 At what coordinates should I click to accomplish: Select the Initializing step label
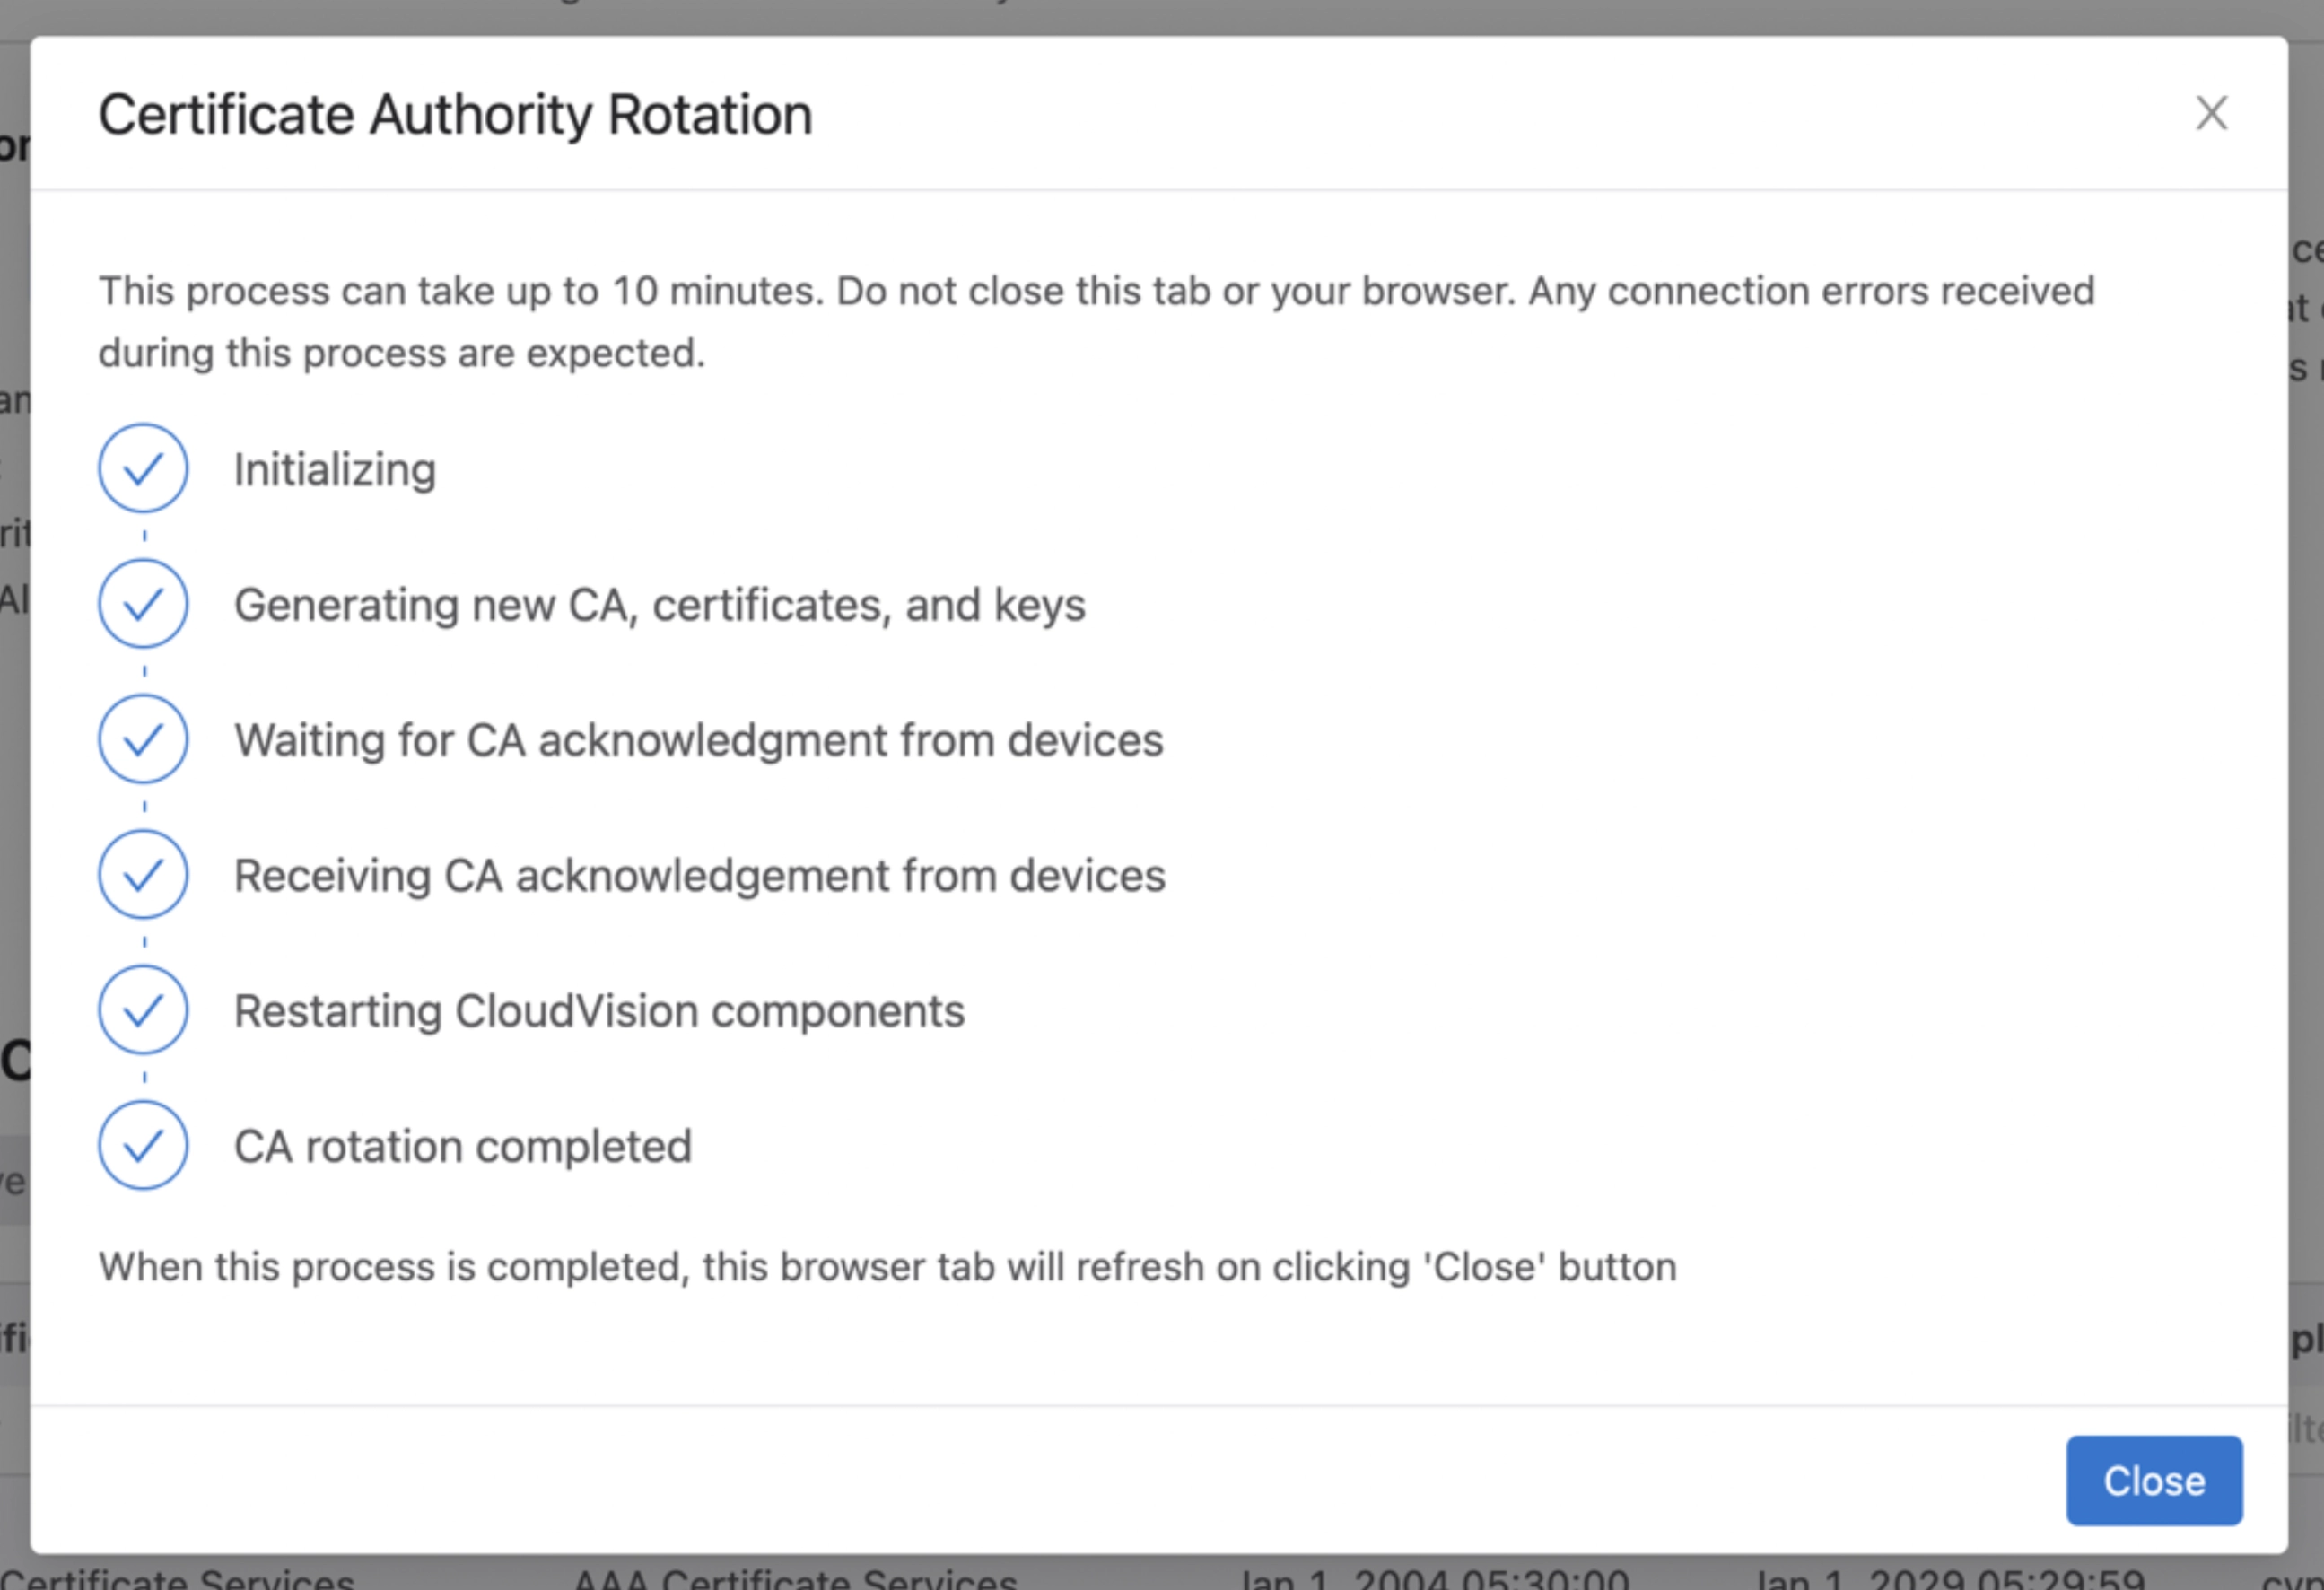pyautogui.click(x=335, y=470)
